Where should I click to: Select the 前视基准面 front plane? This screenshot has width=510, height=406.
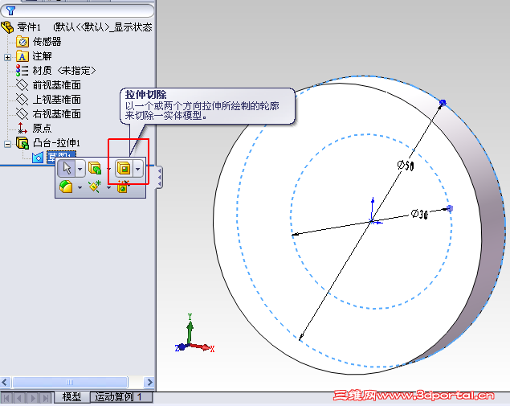pyautogui.click(x=56, y=85)
